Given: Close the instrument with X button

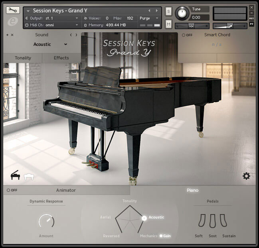Looking at the screenshot, I should click(x=251, y=8).
